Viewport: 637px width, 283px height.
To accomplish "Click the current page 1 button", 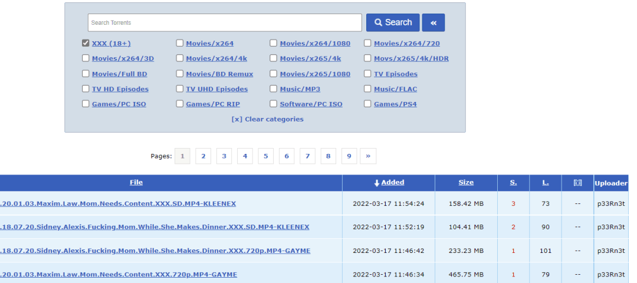I will point(182,156).
